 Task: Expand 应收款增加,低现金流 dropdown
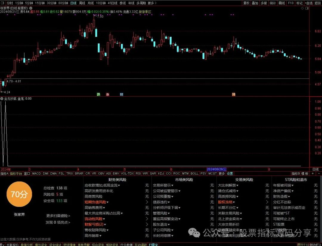pyautogui.click(x=119, y=185)
